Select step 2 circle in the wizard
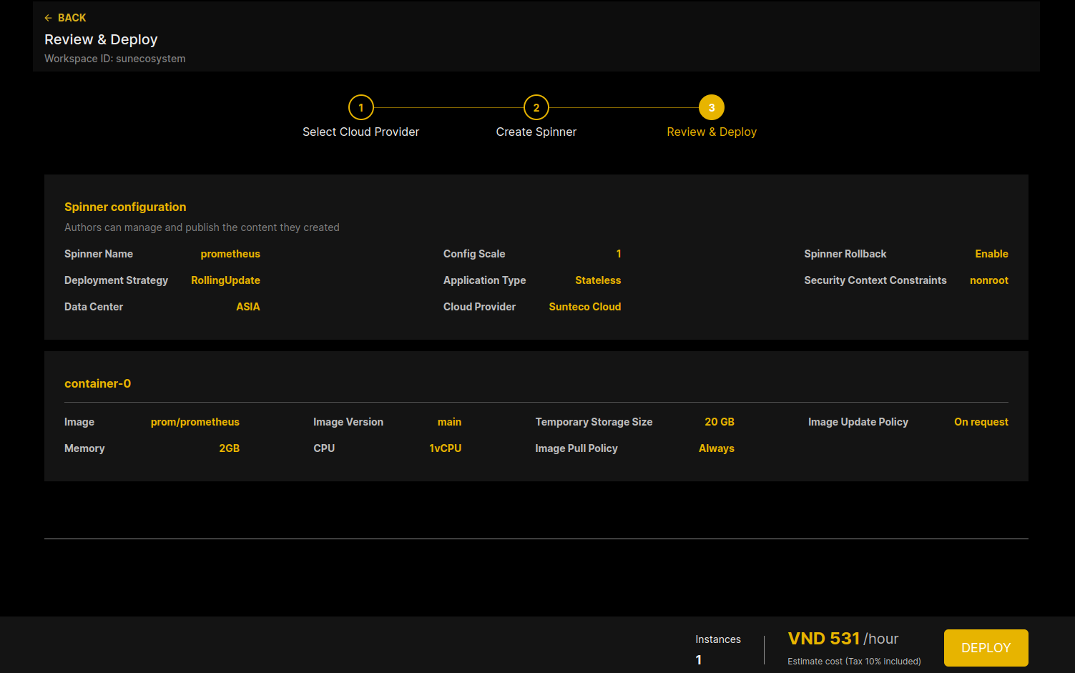 pyautogui.click(x=536, y=107)
